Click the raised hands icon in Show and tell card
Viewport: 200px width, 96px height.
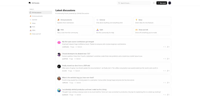point(136,30)
